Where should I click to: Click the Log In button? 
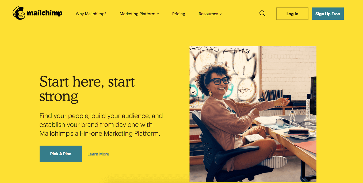[x=292, y=13]
